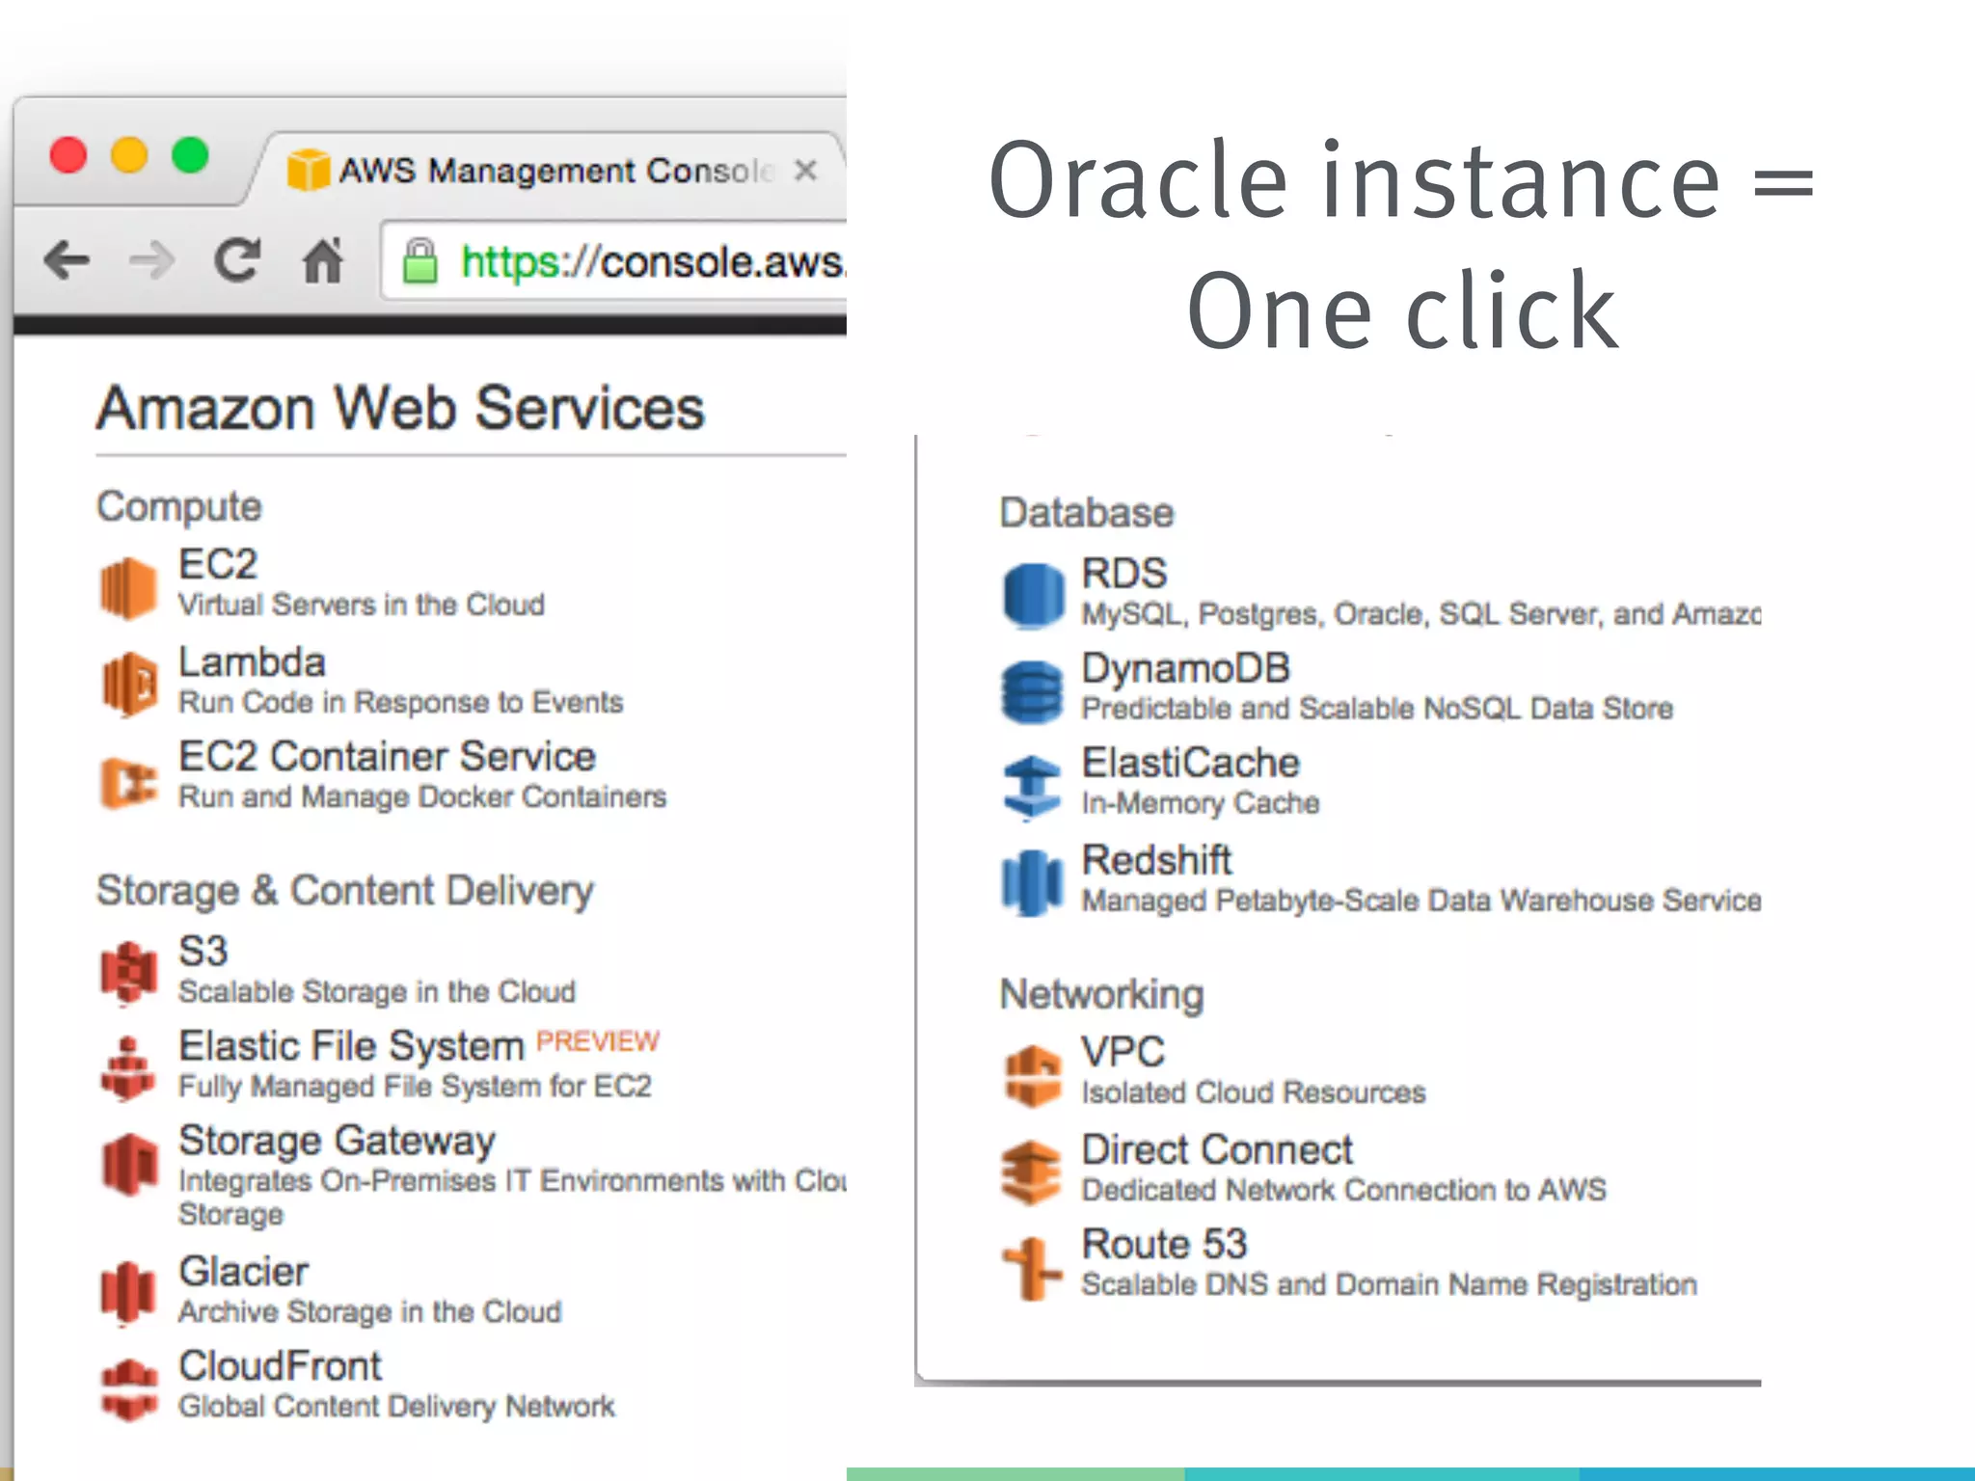This screenshot has width=1975, height=1481.
Task: Open the Lambda link
Action: 253,661
